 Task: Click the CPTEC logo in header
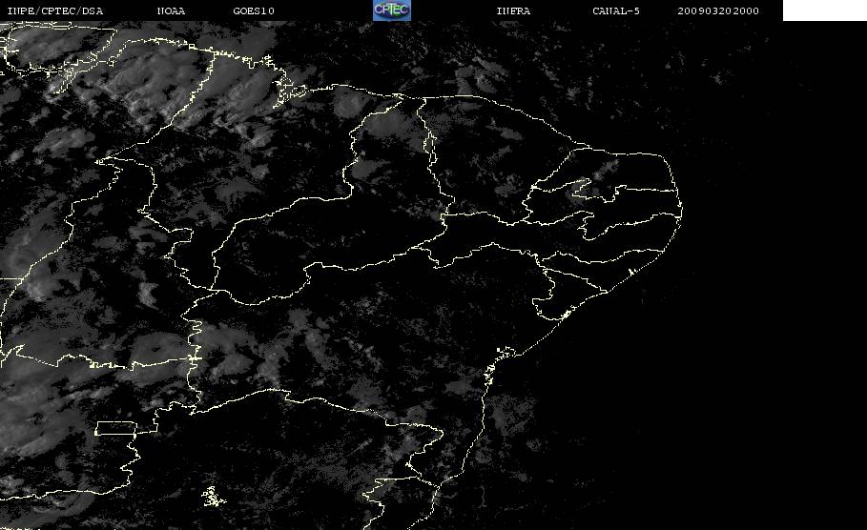click(391, 10)
